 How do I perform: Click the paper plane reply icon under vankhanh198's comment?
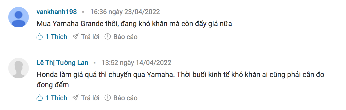coord(75,37)
